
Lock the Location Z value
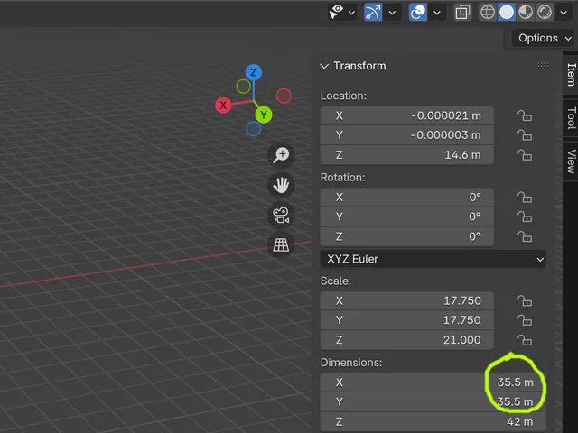(525, 155)
